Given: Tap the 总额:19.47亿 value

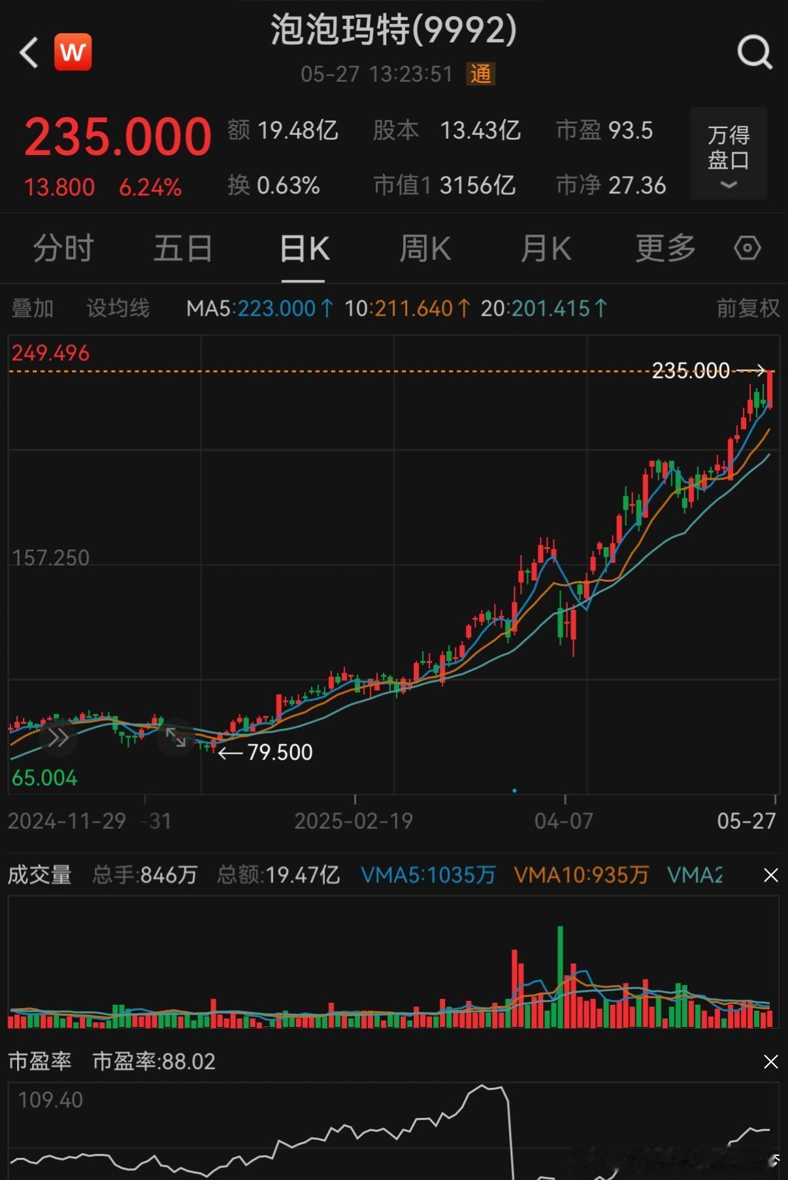Looking at the screenshot, I should pos(278,875).
